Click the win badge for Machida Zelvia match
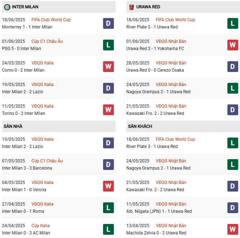Viewport: 240px width, 238px height. pyautogui.click(x=232, y=229)
